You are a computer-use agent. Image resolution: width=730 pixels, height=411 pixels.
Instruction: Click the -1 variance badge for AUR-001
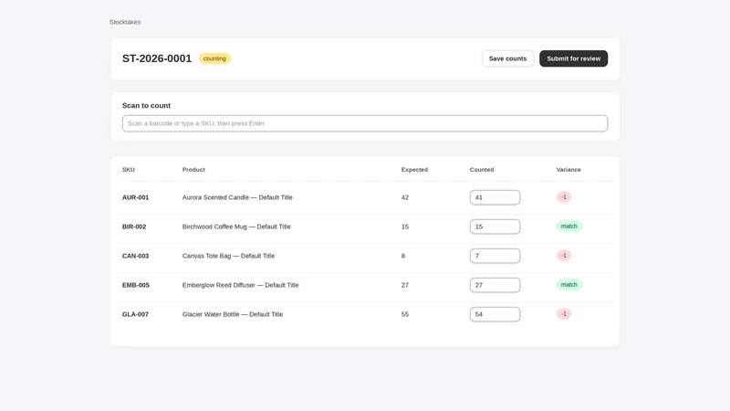(564, 197)
